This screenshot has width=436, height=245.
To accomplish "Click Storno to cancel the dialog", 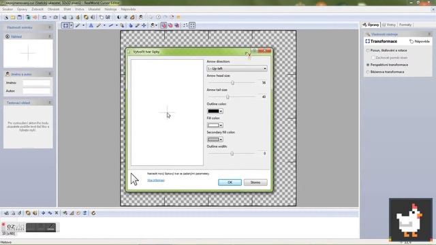I will (x=255, y=182).
